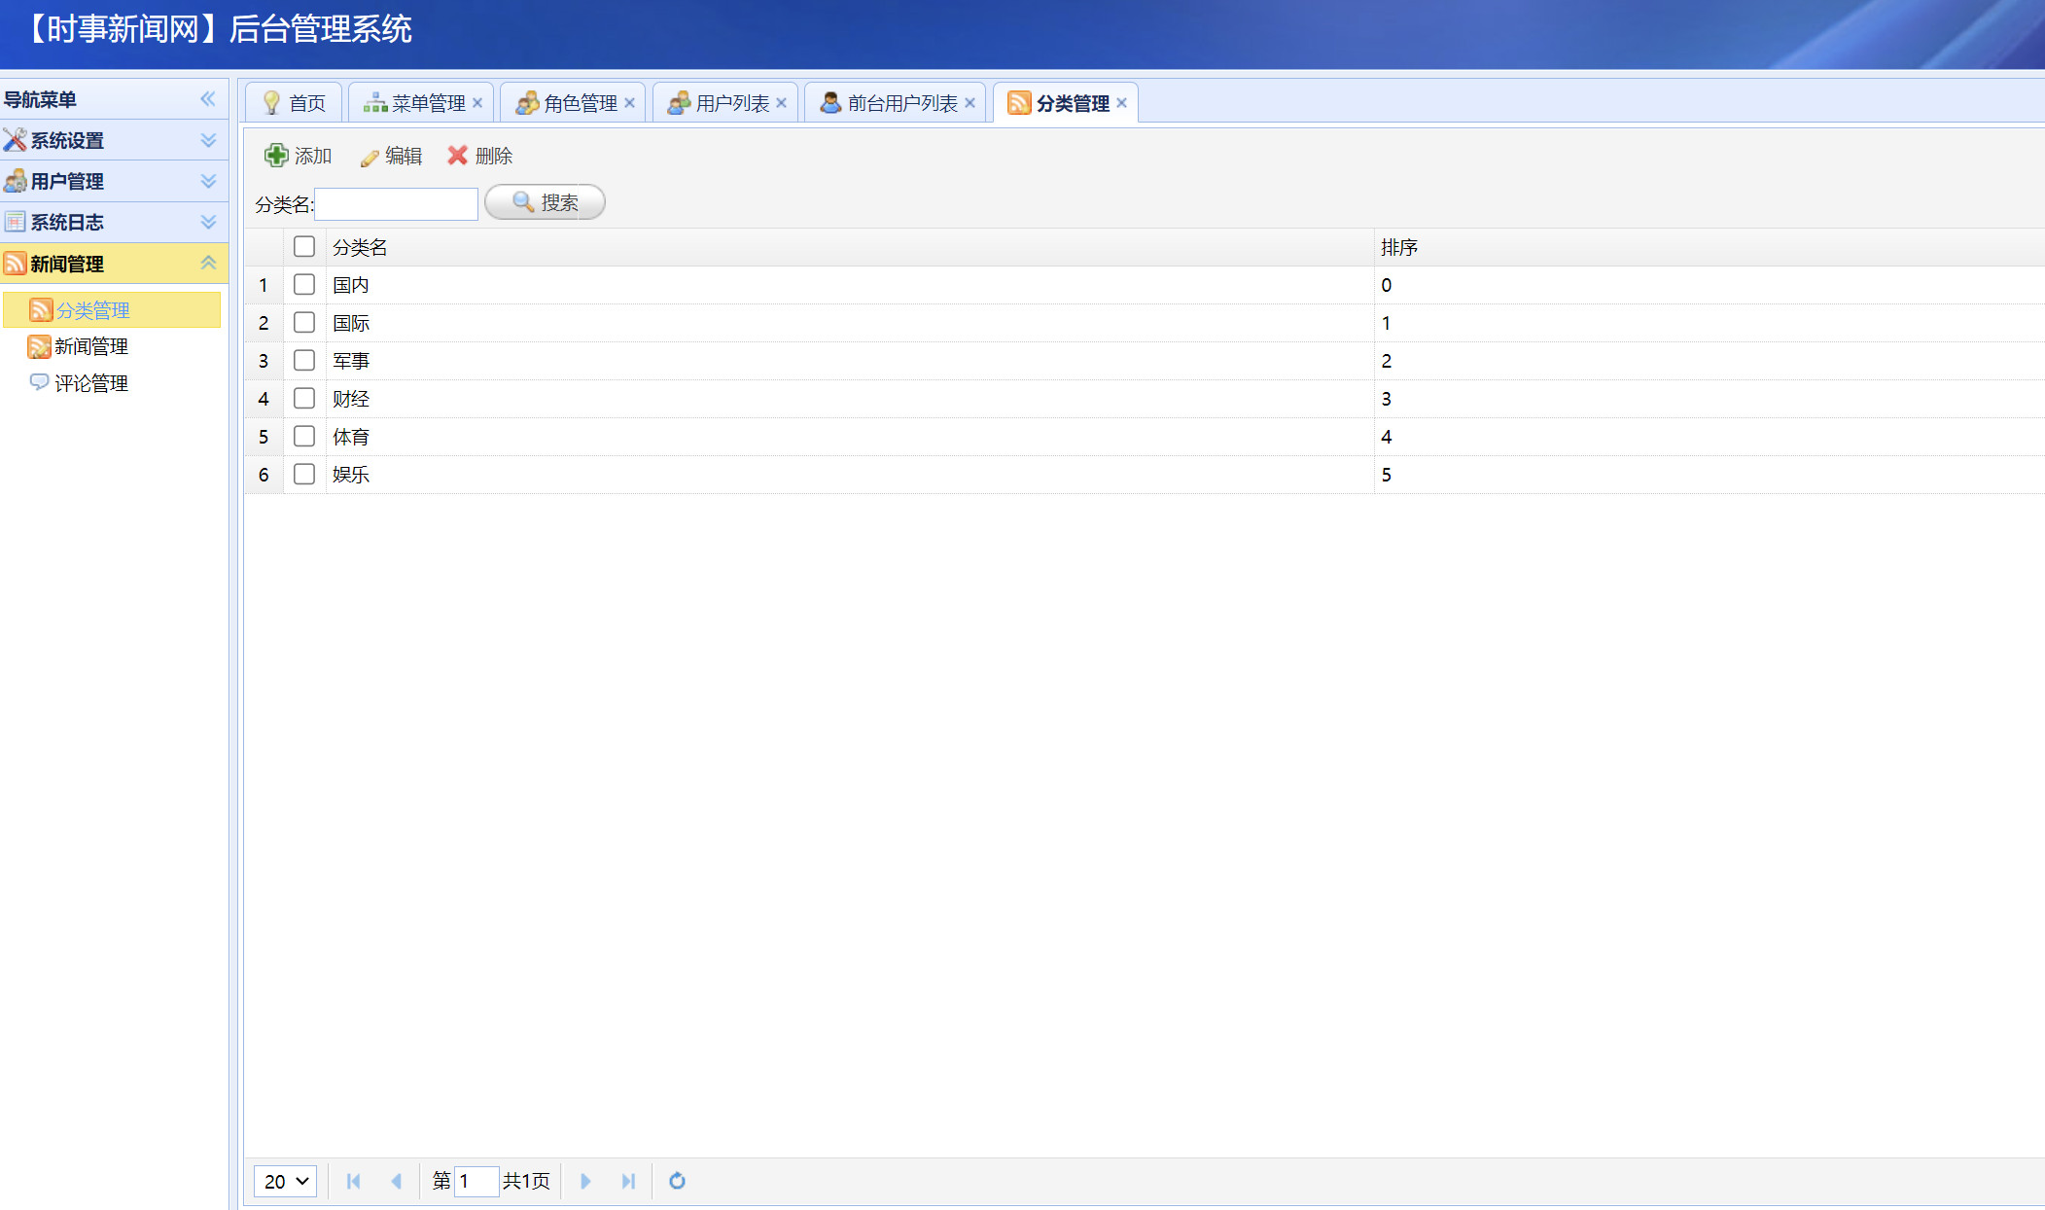Go to first page in pager
The image size is (2045, 1210).
[x=354, y=1181]
